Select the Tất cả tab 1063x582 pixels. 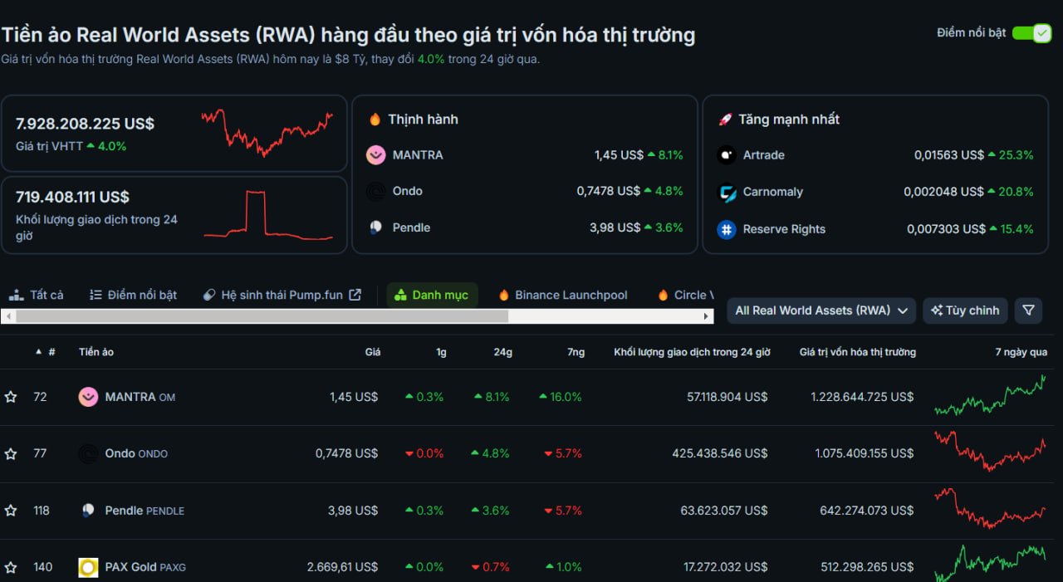tap(37, 295)
